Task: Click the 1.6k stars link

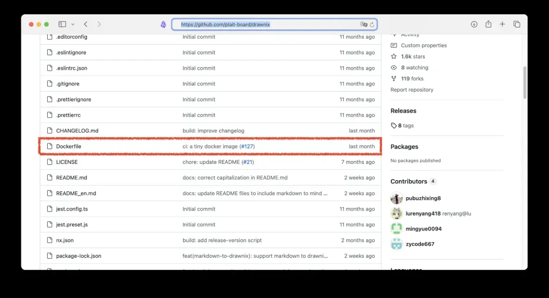Action: pyautogui.click(x=413, y=56)
